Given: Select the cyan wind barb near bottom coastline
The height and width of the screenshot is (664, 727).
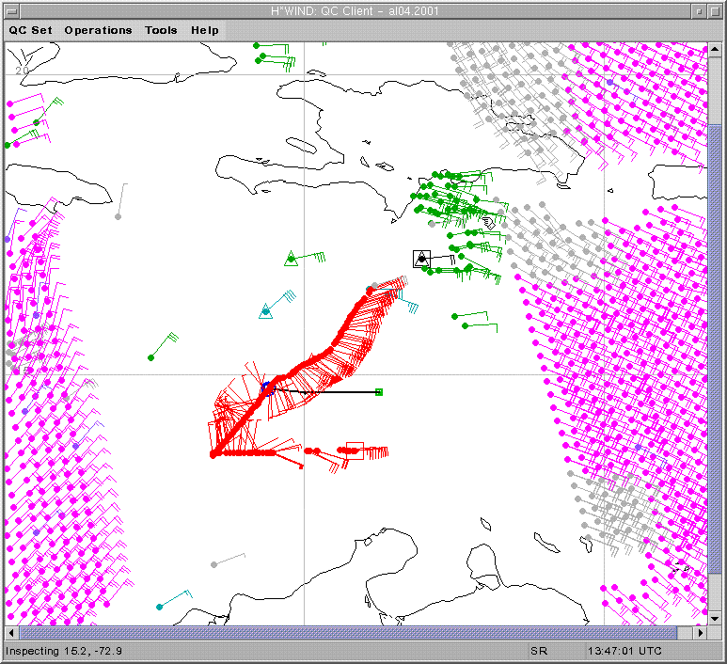Looking at the screenshot, I should click(160, 607).
